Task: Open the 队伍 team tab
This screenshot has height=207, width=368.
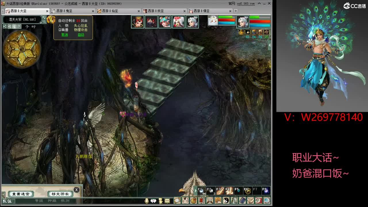Action: click(7, 201)
